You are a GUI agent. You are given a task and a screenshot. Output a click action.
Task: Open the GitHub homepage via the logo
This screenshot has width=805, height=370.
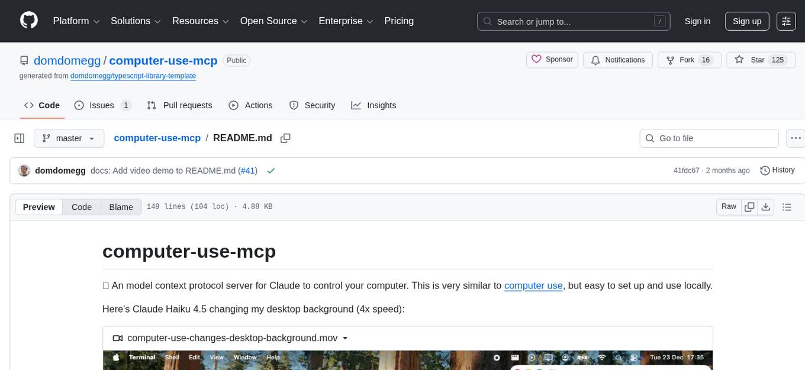tap(28, 21)
